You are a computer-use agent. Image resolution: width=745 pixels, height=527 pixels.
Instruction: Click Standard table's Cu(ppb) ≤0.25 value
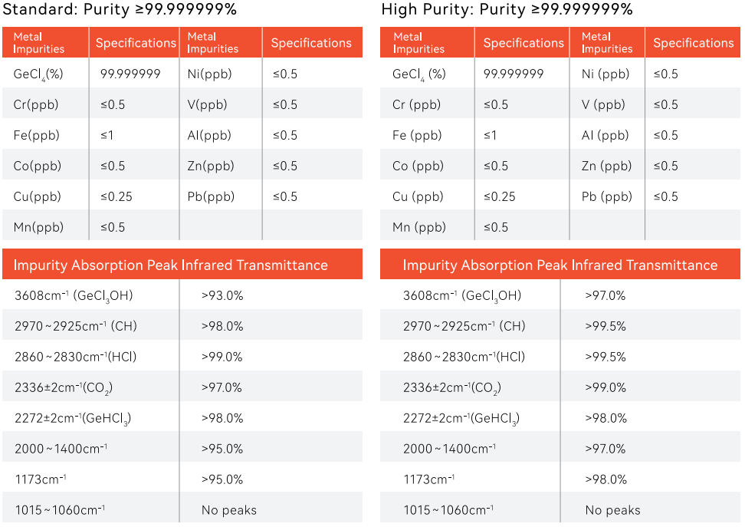pyautogui.click(x=117, y=196)
